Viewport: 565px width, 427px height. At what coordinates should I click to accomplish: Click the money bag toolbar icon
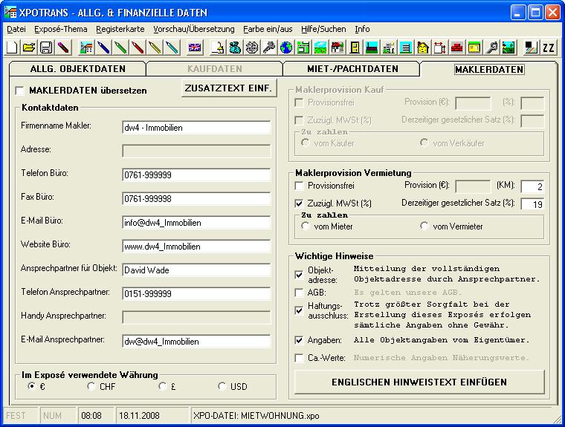[234, 48]
